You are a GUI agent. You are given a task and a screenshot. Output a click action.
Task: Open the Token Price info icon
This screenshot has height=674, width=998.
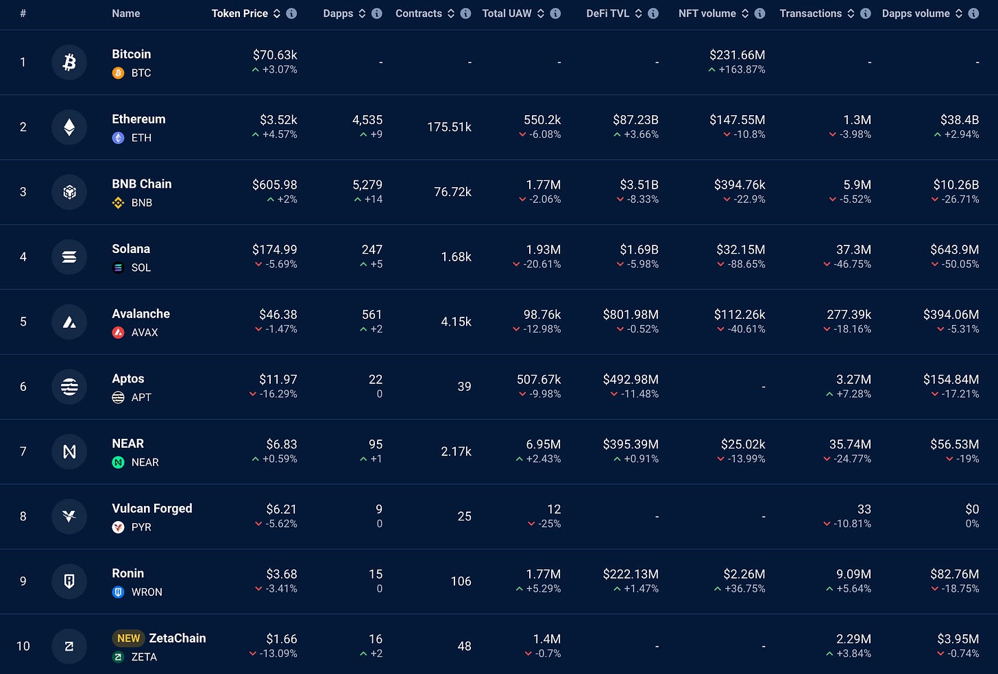pyautogui.click(x=291, y=14)
